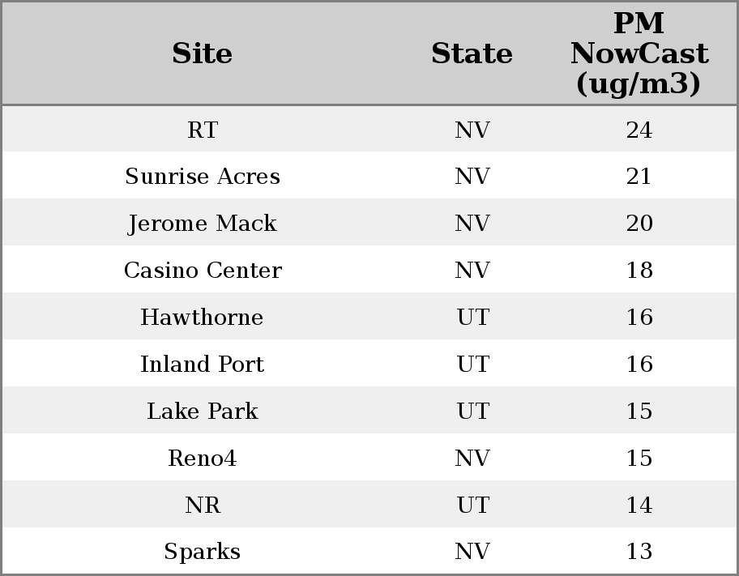Screen dimensions: 739x576
Task: Select the Reno4 site name
Action: click(x=203, y=458)
